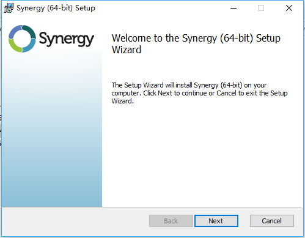
Task: Minimize the Synergy Setup window
Action: coord(233,8)
